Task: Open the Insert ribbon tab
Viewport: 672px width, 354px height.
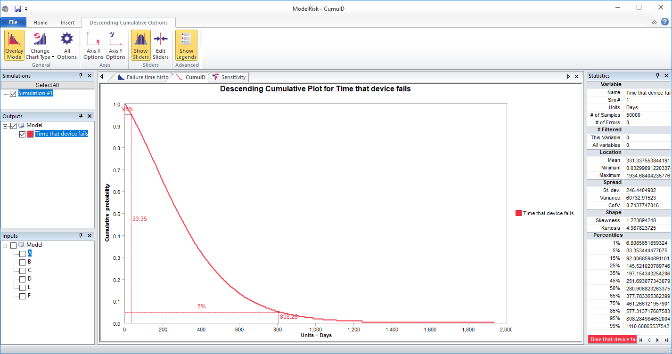Action: 67,22
